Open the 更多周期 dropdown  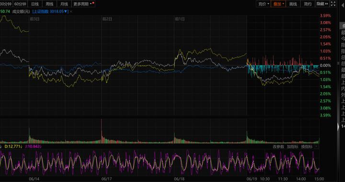point(83,4)
